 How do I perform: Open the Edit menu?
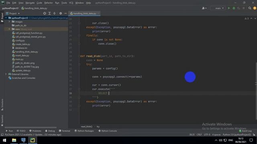coord(14,3)
